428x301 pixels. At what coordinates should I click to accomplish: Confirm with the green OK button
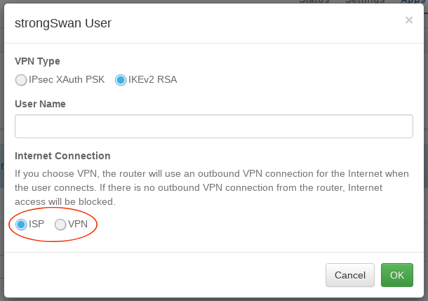point(396,275)
